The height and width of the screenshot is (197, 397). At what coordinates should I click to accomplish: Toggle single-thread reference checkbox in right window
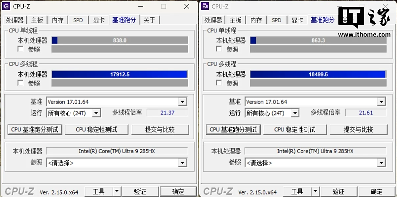pyautogui.click(x=219, y=49)
